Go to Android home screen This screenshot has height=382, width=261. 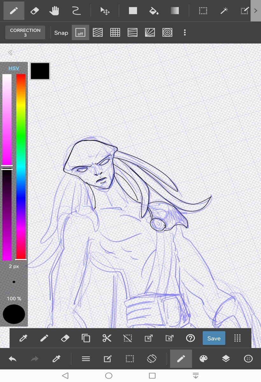pos(109,376)
